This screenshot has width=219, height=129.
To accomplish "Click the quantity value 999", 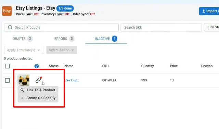I will (x=144, y=80).
